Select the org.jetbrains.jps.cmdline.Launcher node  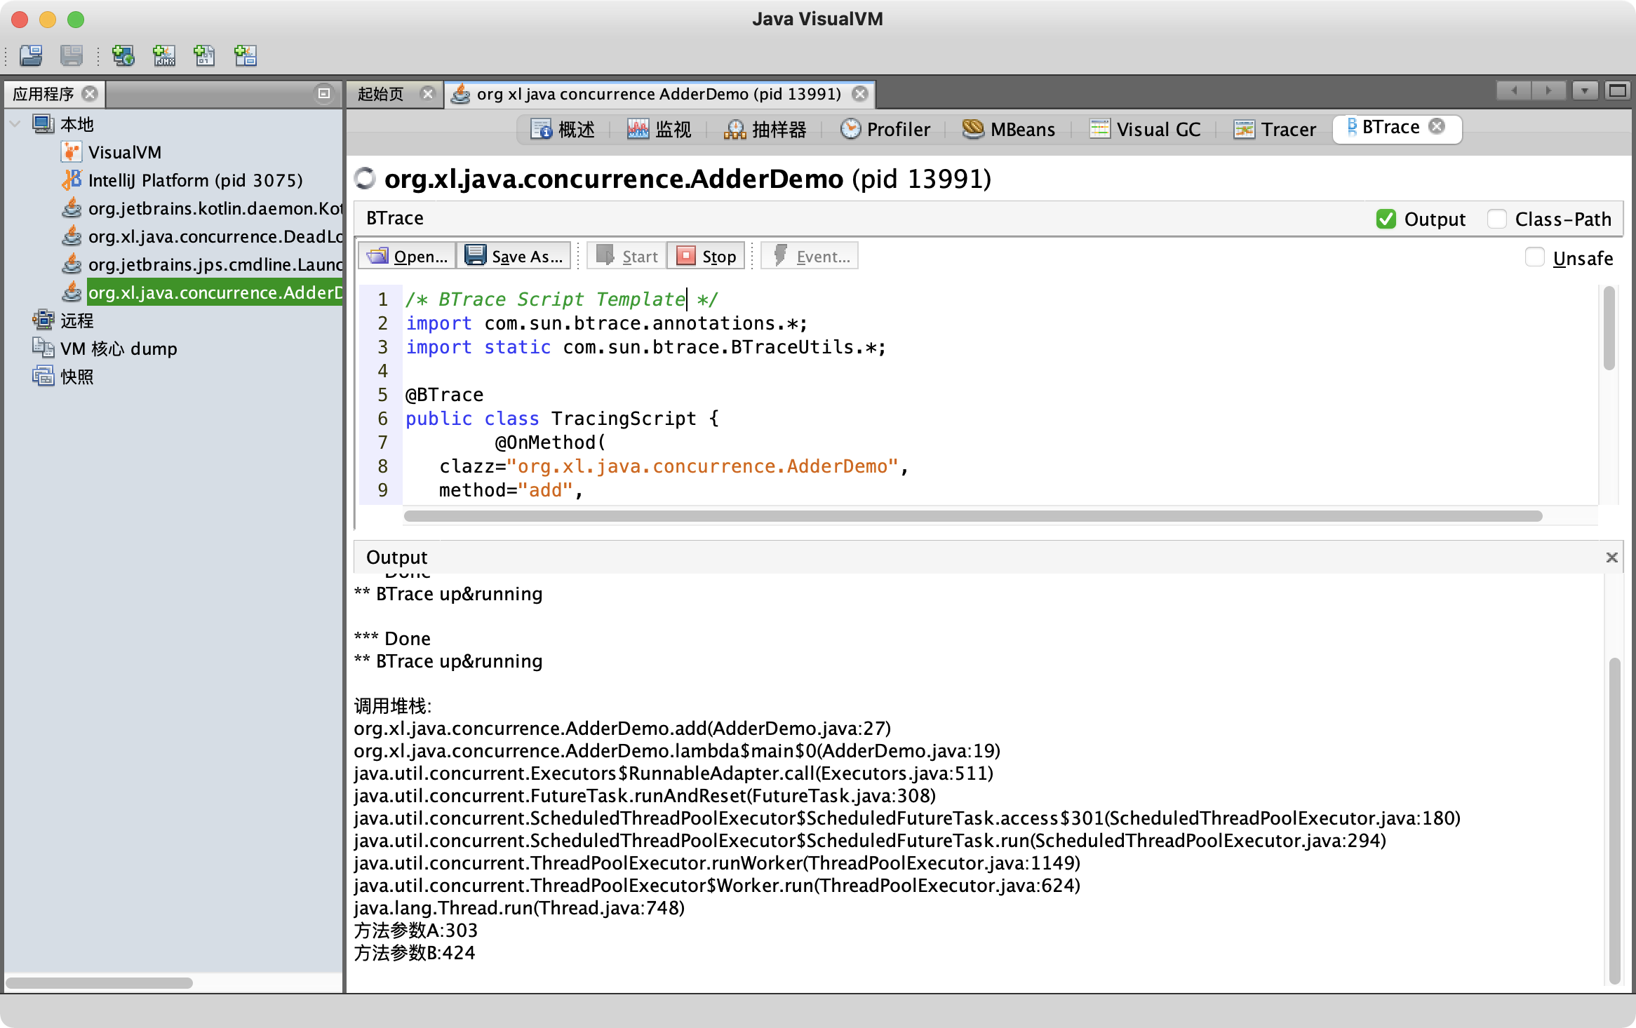[x=215, y=264]
